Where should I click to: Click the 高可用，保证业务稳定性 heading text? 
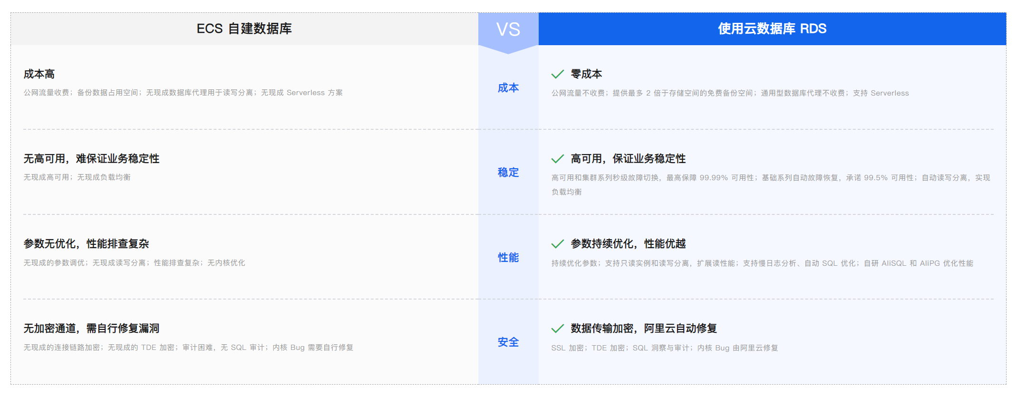[x=628, y=159]
